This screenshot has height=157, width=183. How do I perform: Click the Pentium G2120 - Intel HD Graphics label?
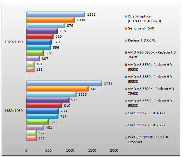coord(149,140)
